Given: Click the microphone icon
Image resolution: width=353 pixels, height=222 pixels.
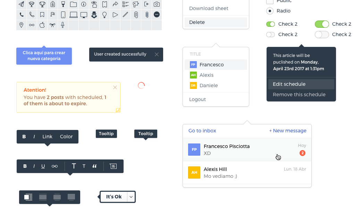Looking at the screenshot, I should click(63, 25).
